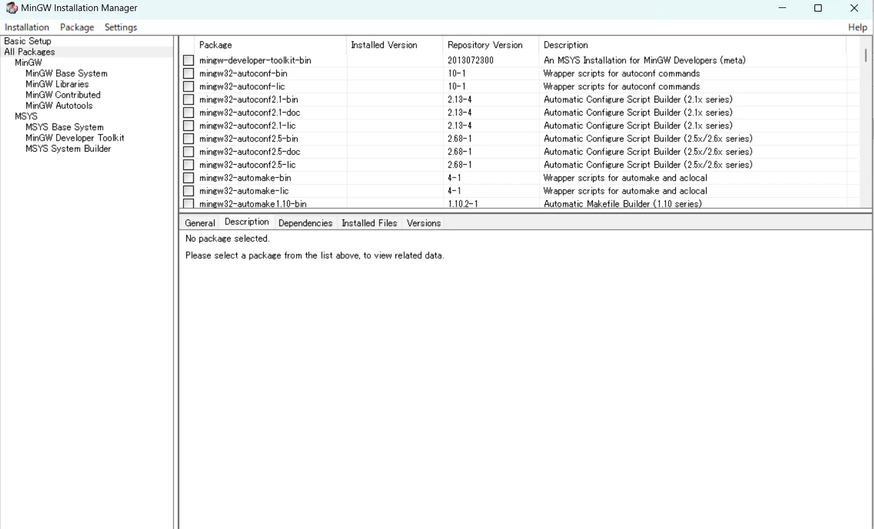The image size is (874, 529).
Task: Switch to the Versions tab
Action: click(x=424, y=223)
